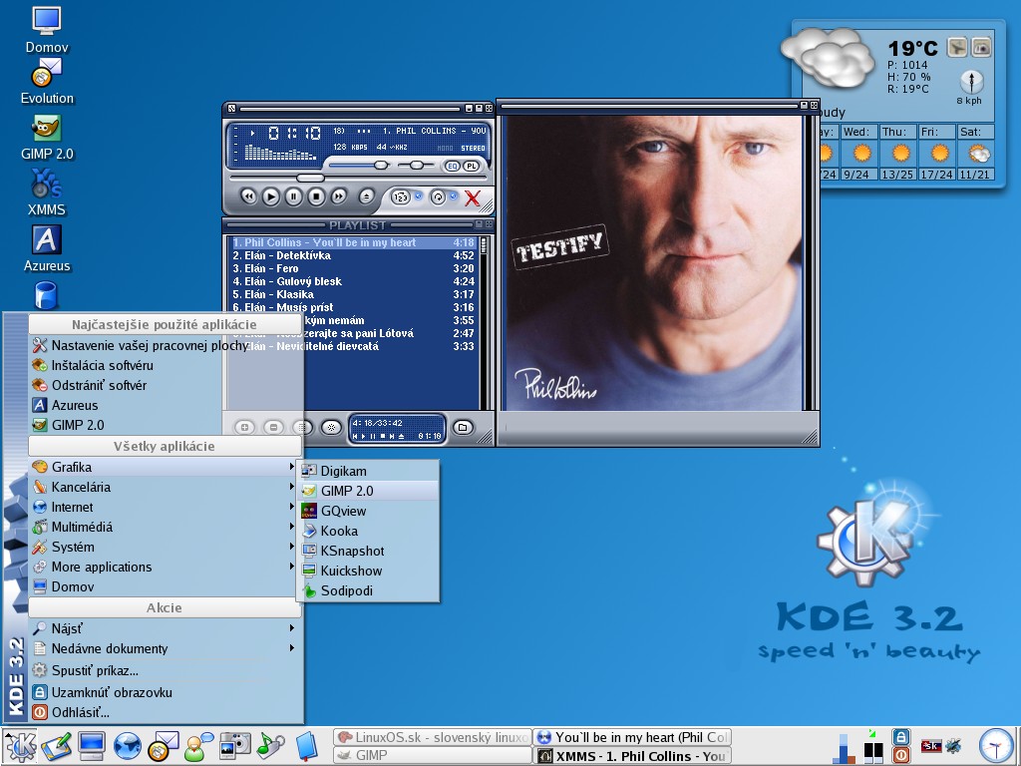The height and width of the screenshot is (766, 1021).
Task: Select playlist entry Elán - Gulový blesk
Action: point(354,281)
